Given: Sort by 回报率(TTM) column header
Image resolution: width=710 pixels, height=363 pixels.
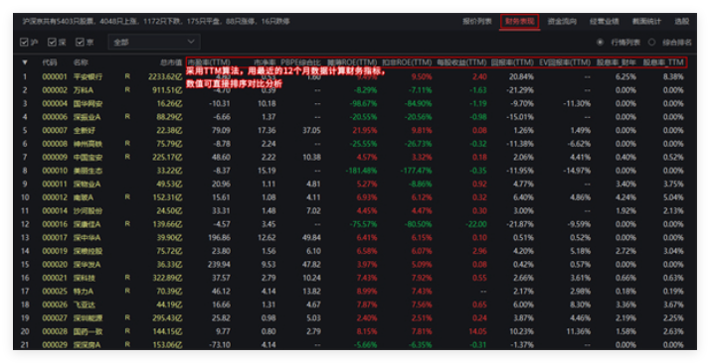Looking at the screenshot, I should [512, 62].
